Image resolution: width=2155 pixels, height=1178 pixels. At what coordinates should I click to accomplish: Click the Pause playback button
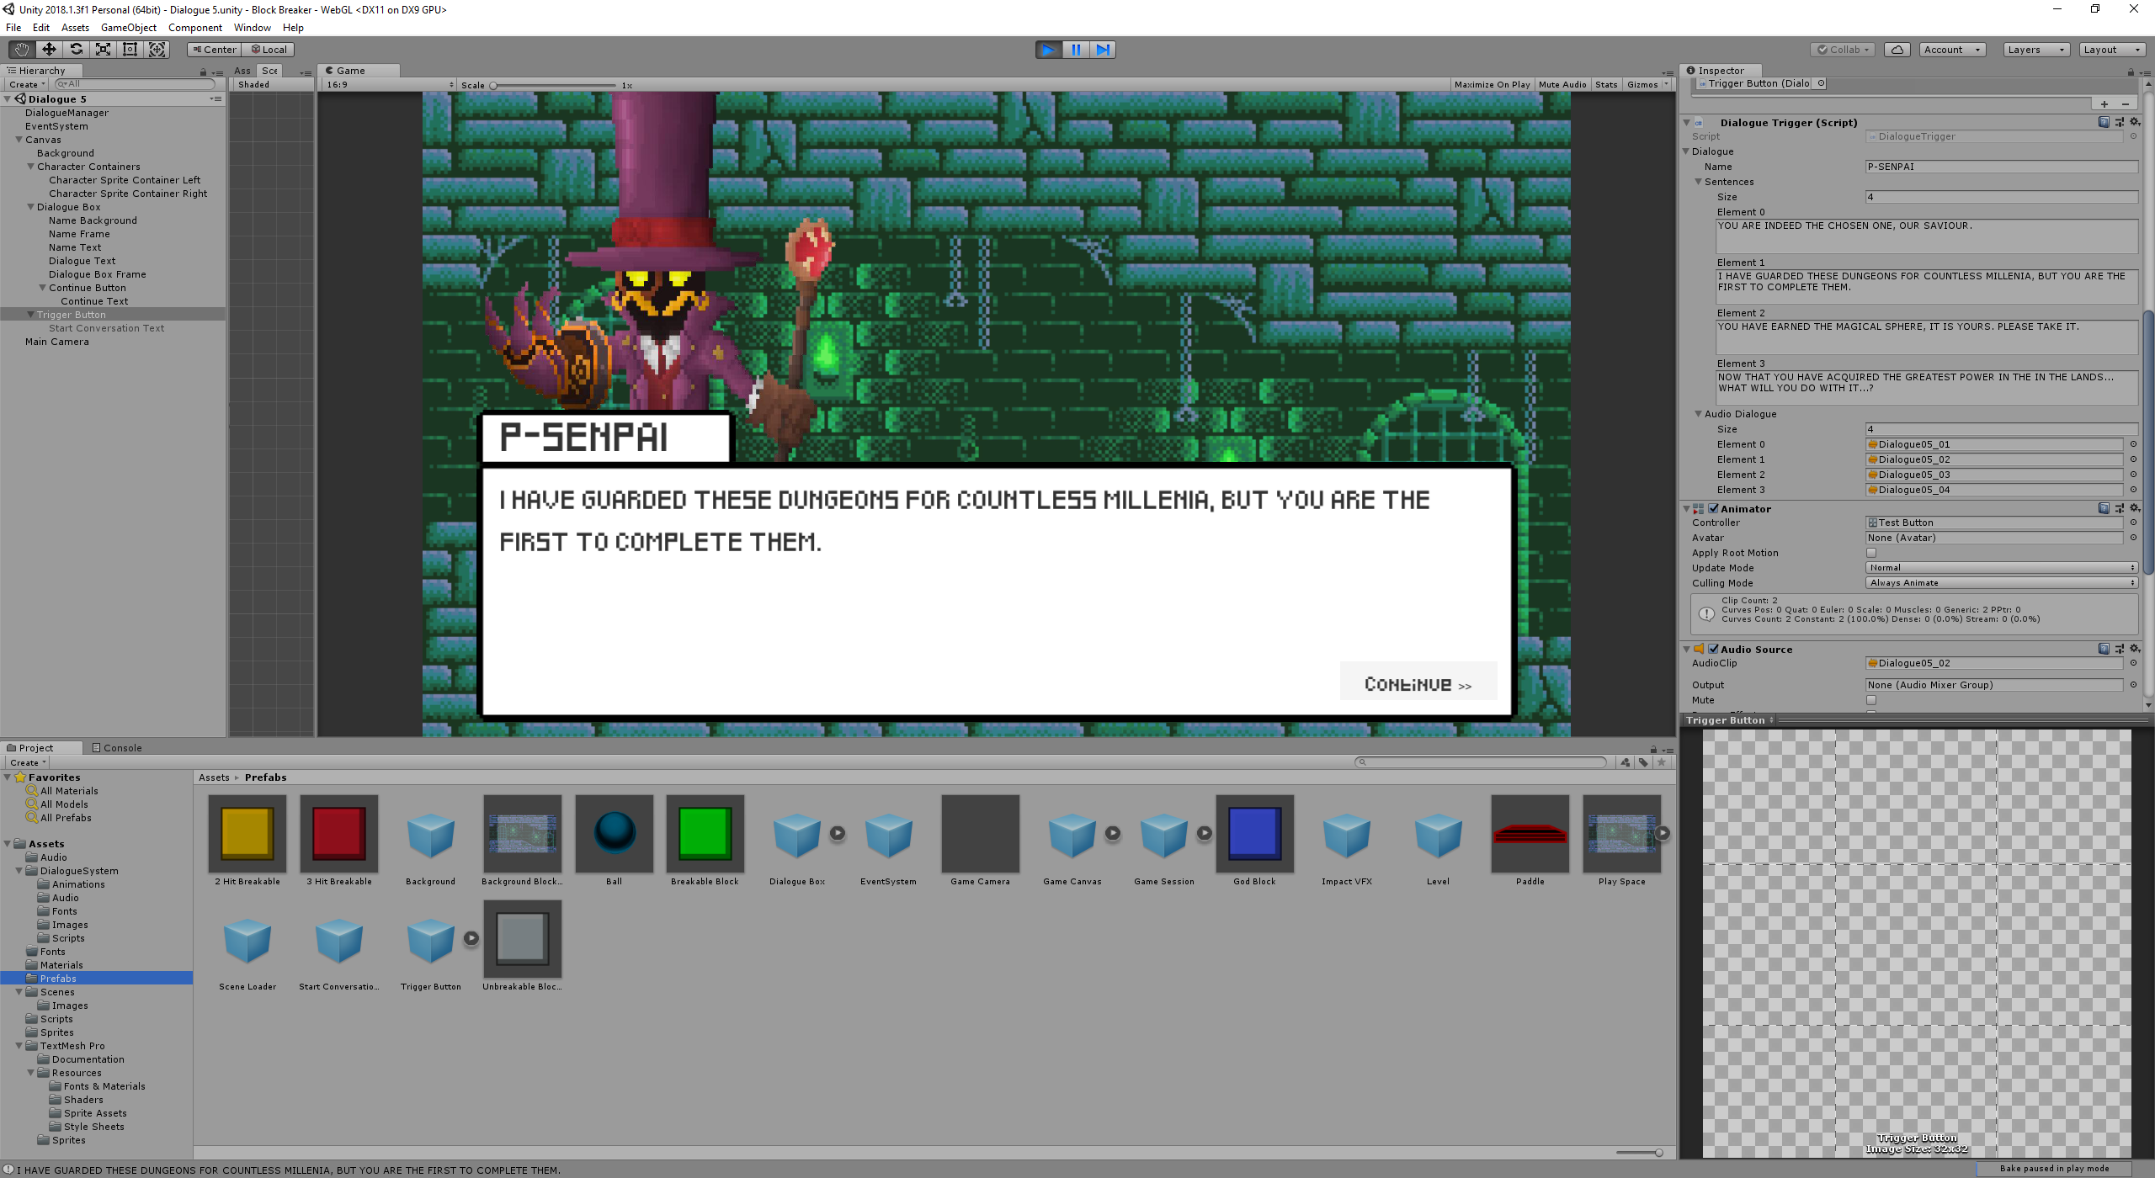point(1076,50)
